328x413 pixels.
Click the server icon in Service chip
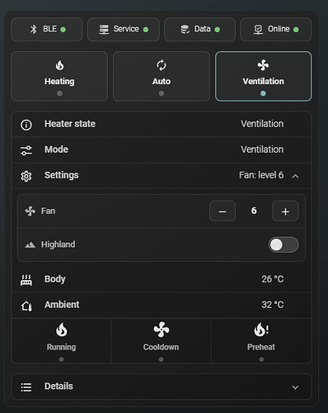[x=104, y=29]
